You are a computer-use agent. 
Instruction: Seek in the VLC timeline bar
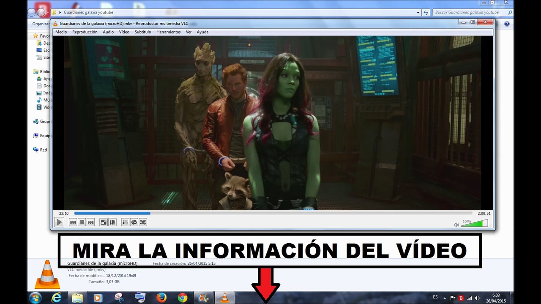pos(273,213)
